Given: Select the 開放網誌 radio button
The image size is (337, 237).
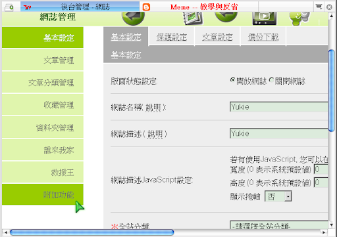Looking at the screenshot, I should click(232, 80).
